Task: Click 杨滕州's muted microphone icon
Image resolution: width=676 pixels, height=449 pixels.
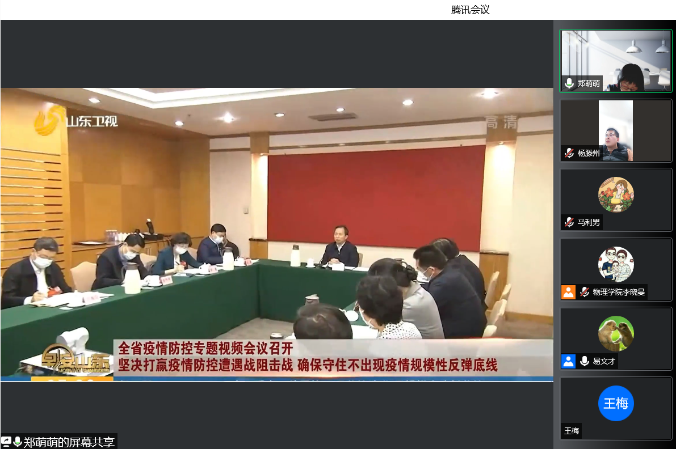Action: pos(569,153)
